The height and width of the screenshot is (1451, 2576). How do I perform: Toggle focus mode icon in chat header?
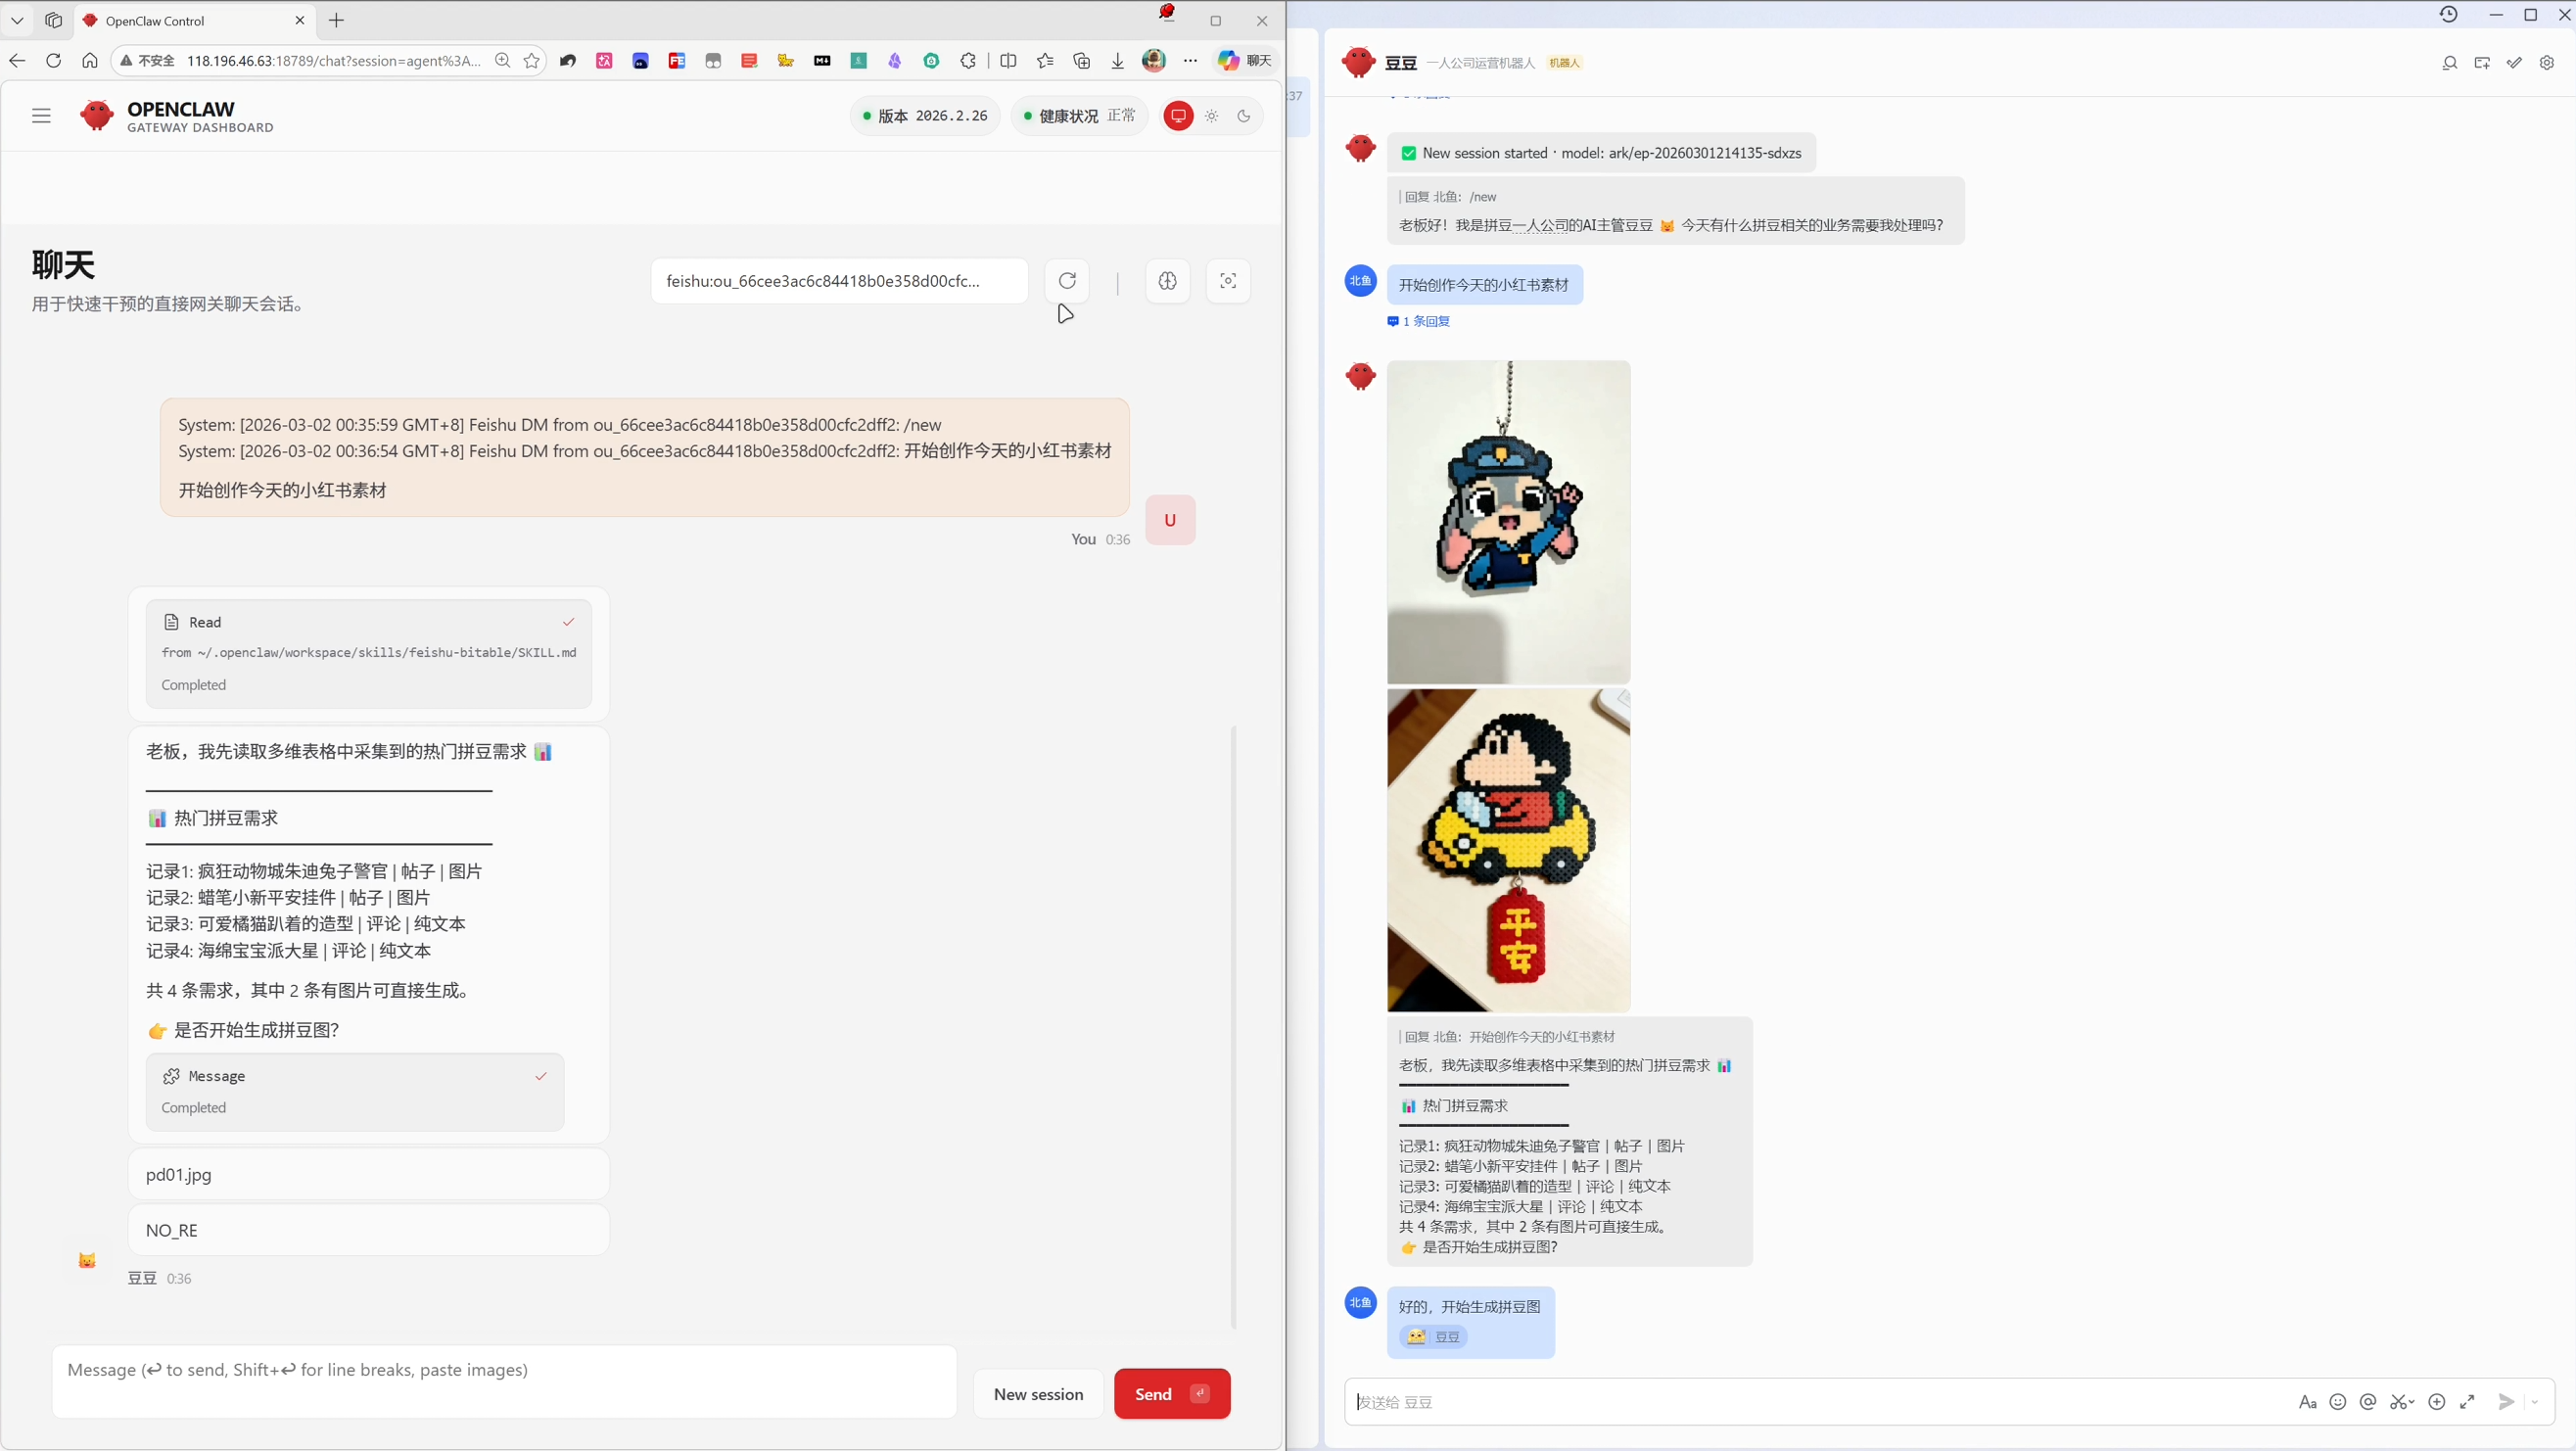point(1228,281)
